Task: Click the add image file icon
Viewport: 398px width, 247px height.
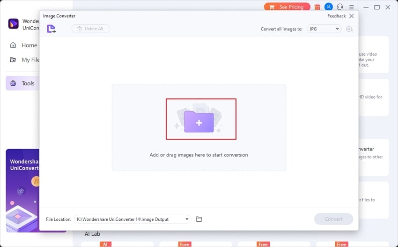Action: click(52, 29)
